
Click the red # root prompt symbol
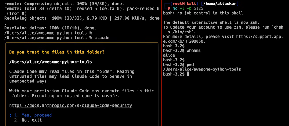tap(169, 8)
